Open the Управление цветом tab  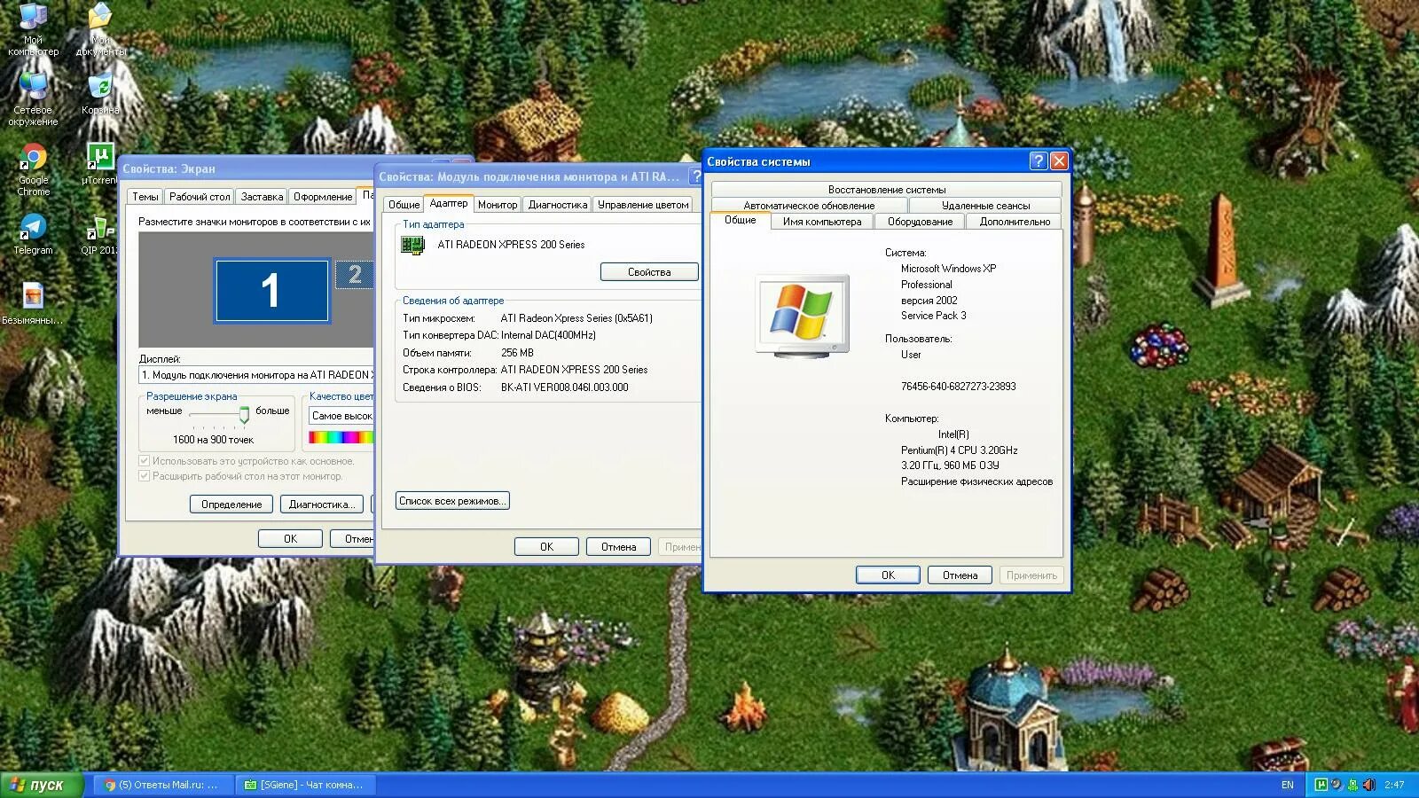[643, 205]
